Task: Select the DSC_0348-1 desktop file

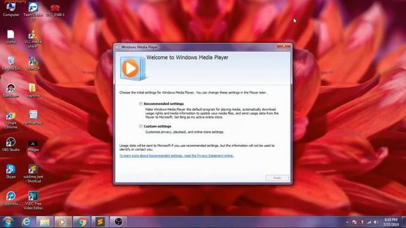Action: (x=55, y=10)
